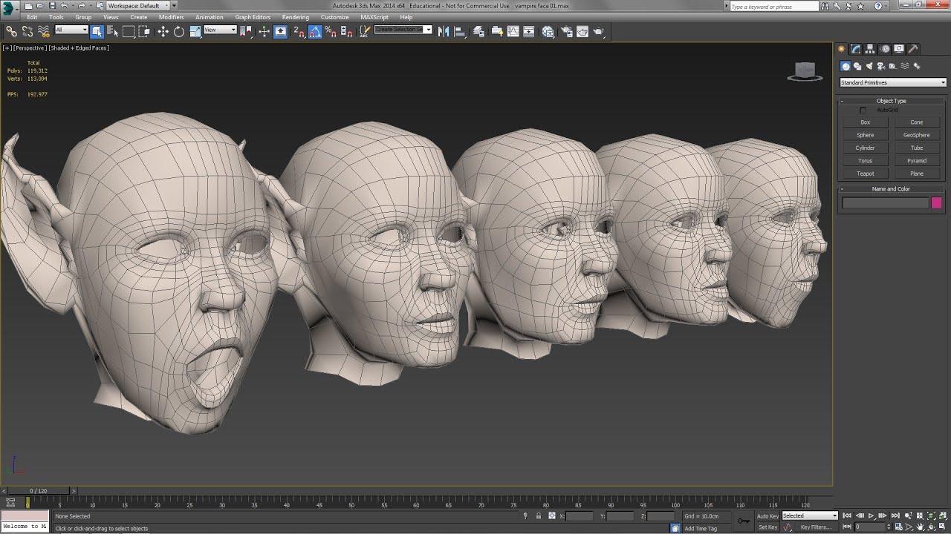951x534 pixels.
Task: Toggle Keyboard Shortcut Override icon
Action: 280,31
